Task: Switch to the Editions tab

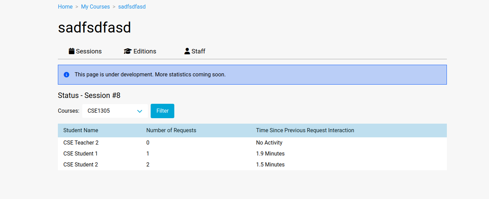Action: tap(140, 51)
